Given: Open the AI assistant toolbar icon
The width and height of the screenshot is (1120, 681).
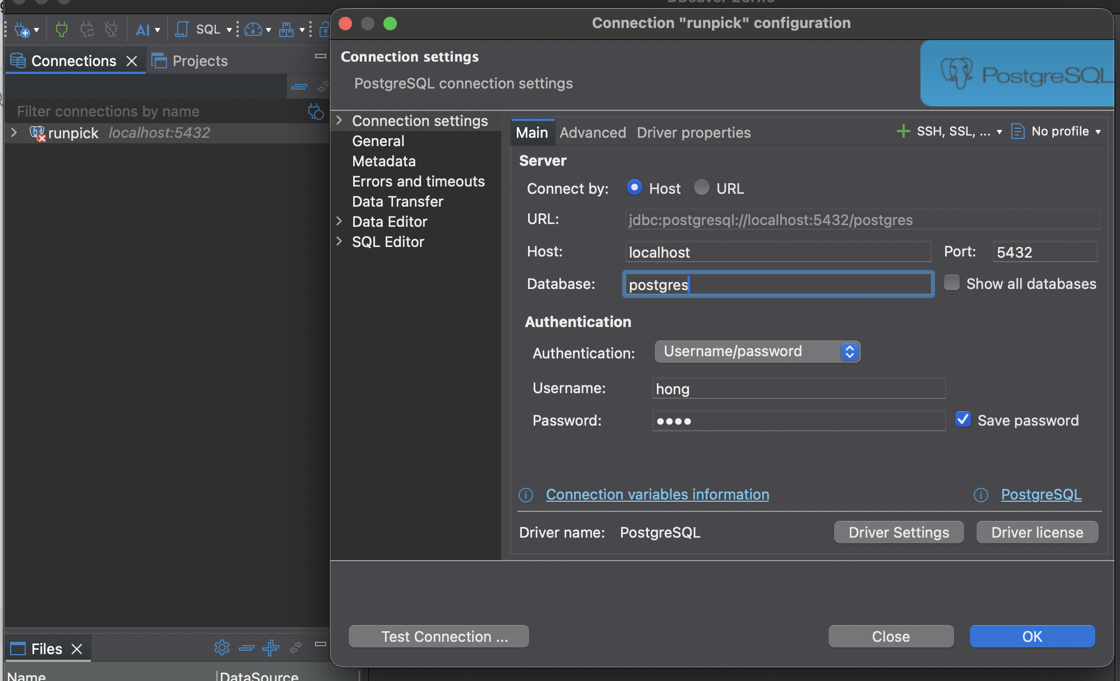Looking at the screenshot, I should coord(143,30).
